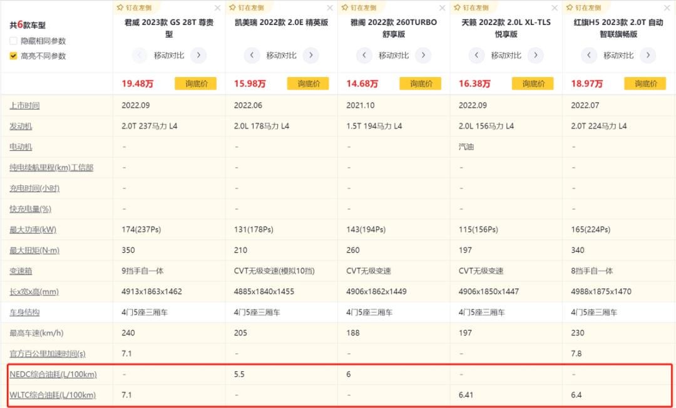Click 询底价 for the 14.68万 雅阁

pos(421,84)
